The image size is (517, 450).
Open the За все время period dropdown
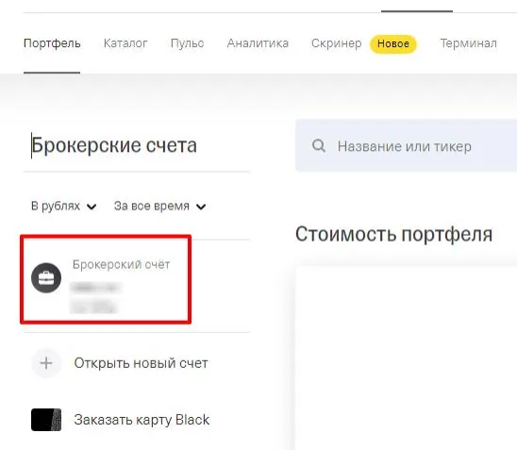pos(160,206)
